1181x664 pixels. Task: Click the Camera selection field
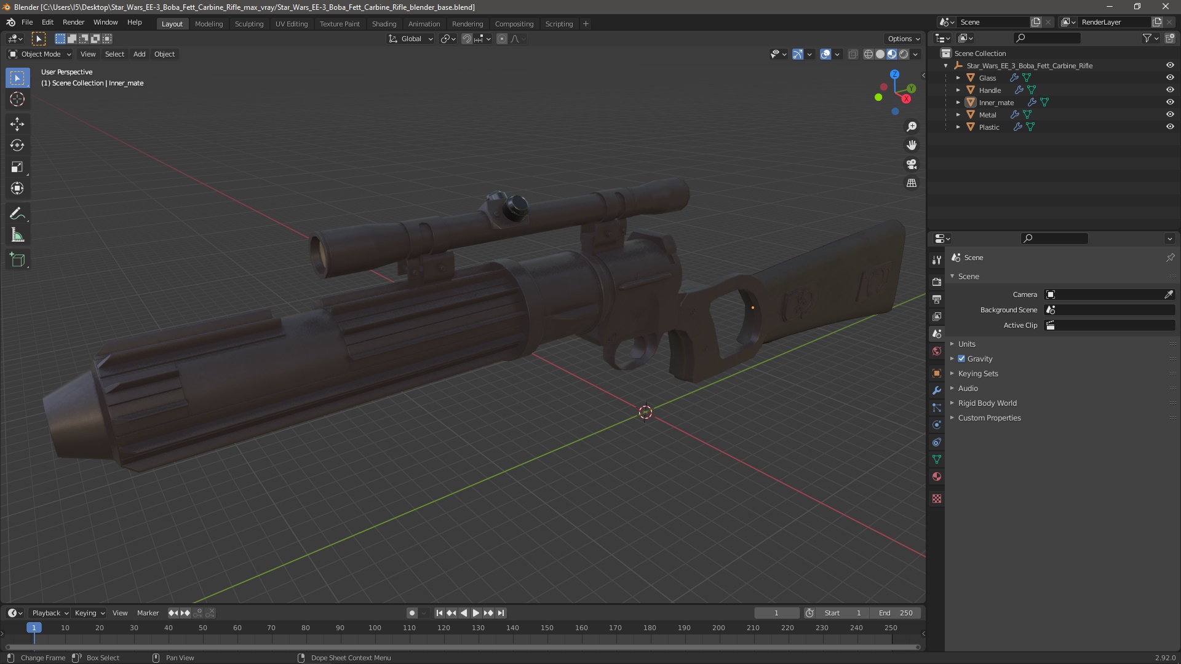[1103, 294]
